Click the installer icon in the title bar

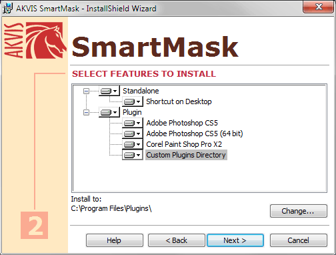tap(8, 8)
